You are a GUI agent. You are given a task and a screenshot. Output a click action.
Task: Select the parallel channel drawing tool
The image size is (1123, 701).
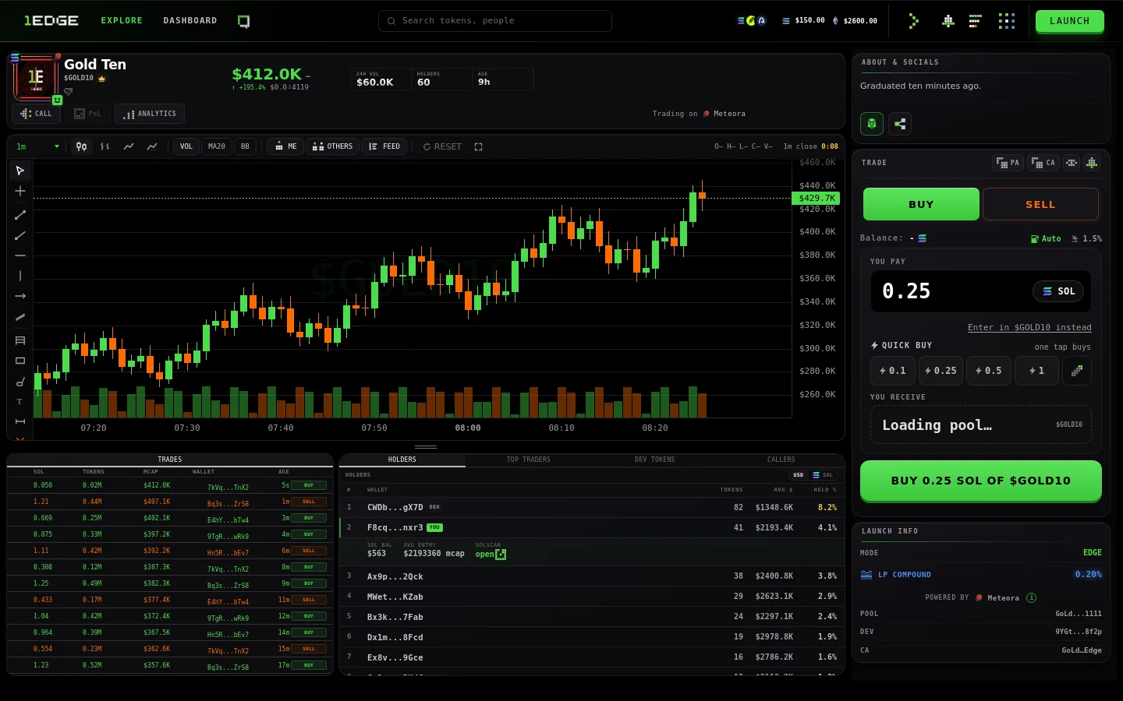click(20, 317)
